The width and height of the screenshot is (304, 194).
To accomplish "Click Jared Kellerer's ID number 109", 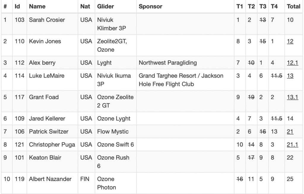I will (x=20, y=119).
